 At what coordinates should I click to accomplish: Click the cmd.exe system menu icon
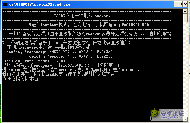pyautogui.click(x=5, y=5)
